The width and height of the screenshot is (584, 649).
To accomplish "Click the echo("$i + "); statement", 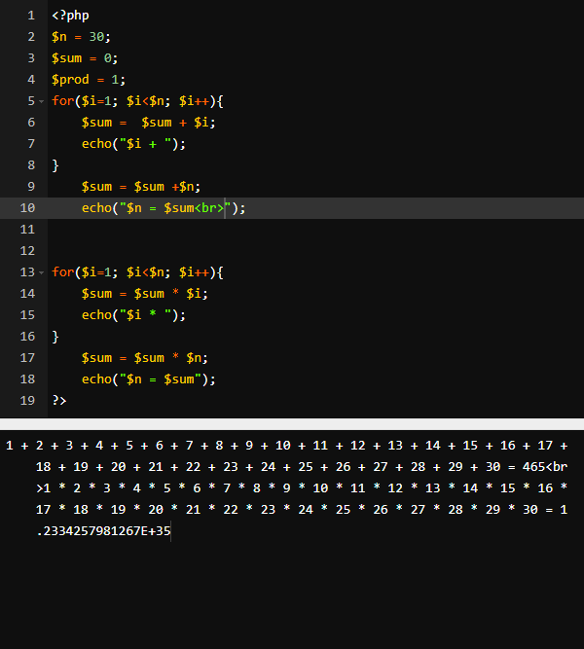I will (x=133, y=144).
